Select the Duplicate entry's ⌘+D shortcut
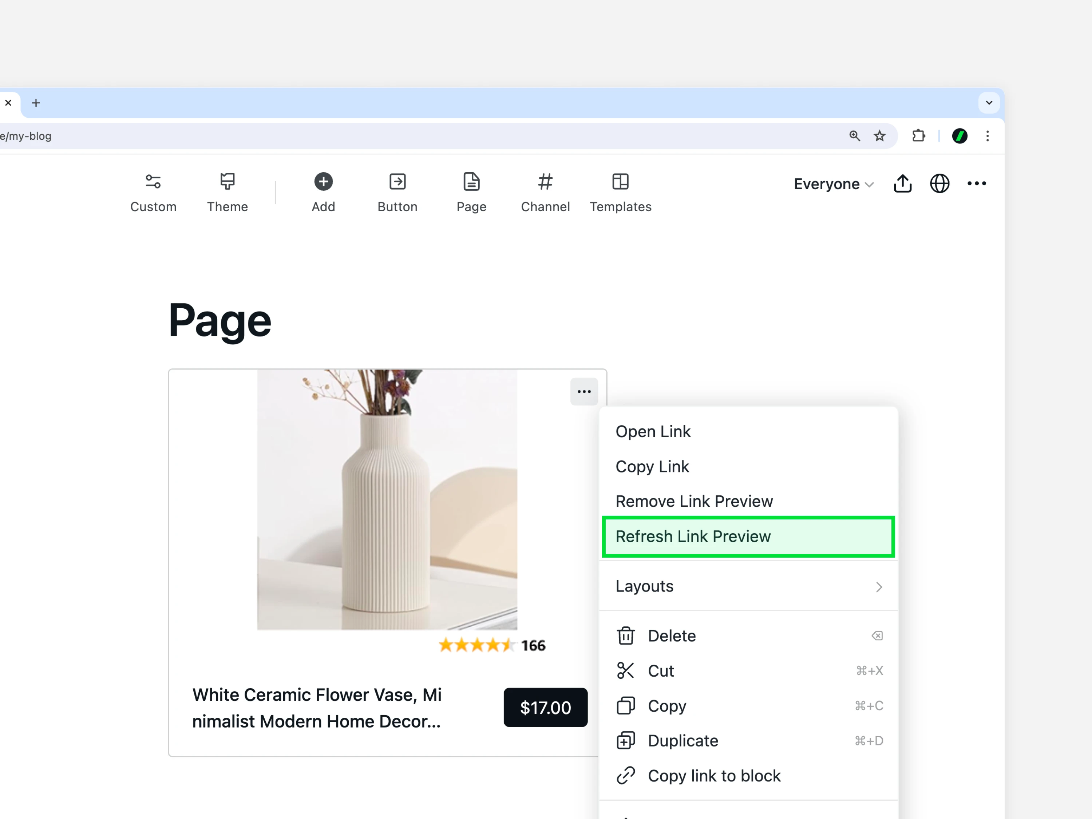 [x=869, y=740]
